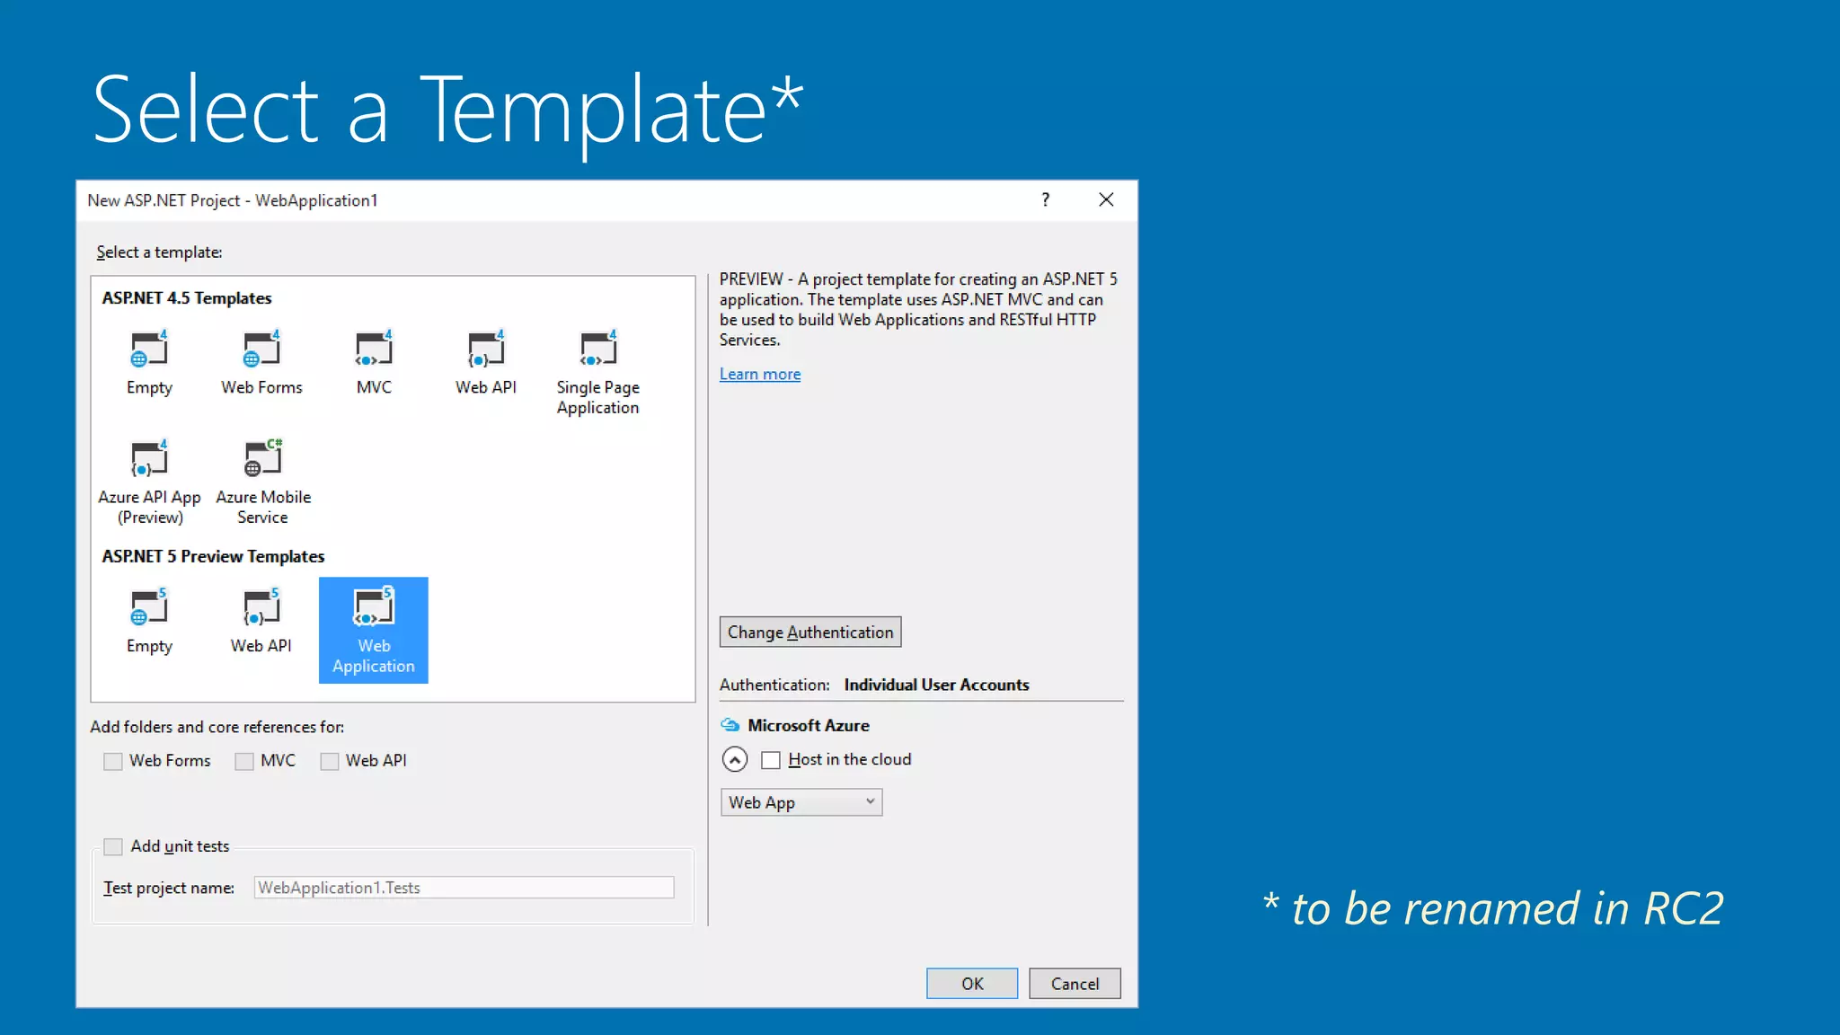Image resolution: width=1840 pixels, height=1035 pixels.
Task: Close the New ASP.NET Project dialog
Action: tap(1106, 199)
